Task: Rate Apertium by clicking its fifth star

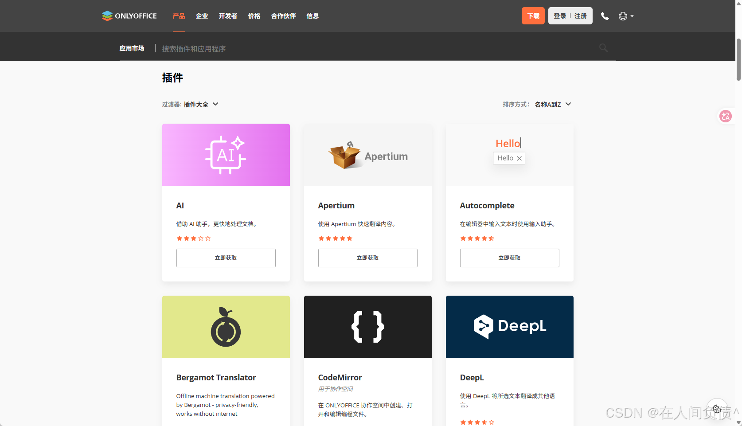Action: (x=350, y=238)
